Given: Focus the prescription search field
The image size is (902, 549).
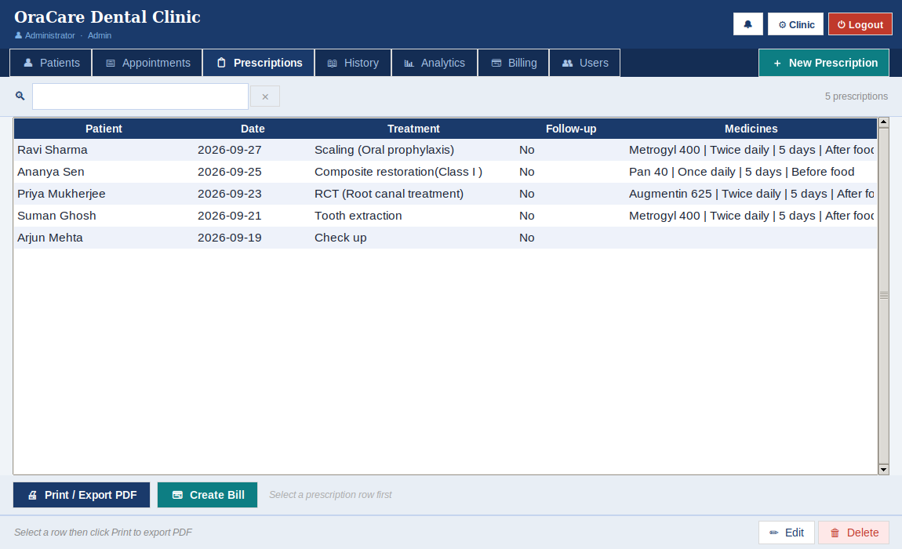Looking at the screenshot, I should [140, 96].
